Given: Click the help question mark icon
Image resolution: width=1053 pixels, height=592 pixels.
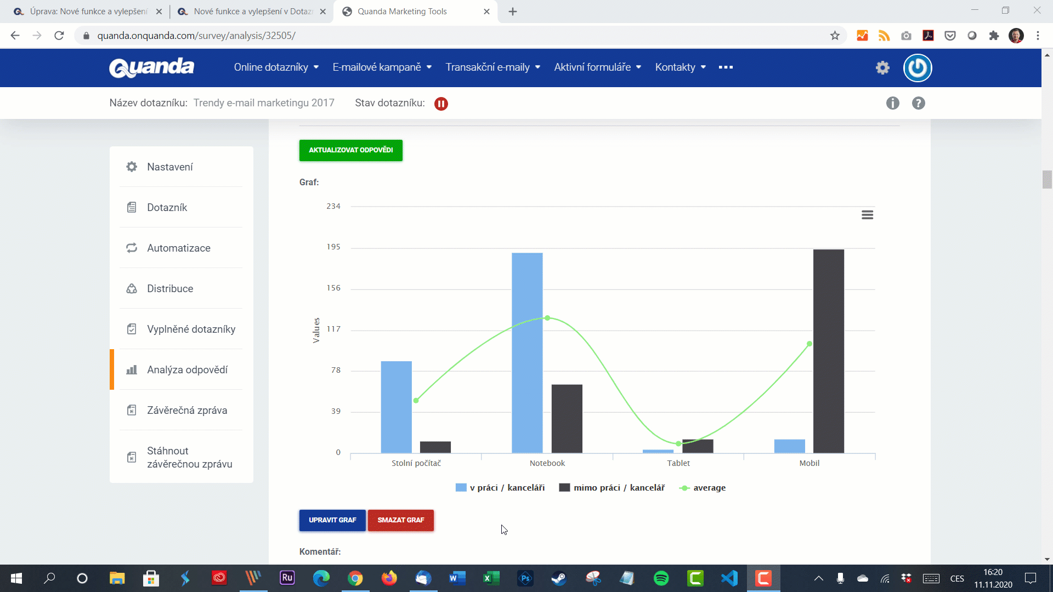Looking at the screenshot, I should click(x=919, y=102).
